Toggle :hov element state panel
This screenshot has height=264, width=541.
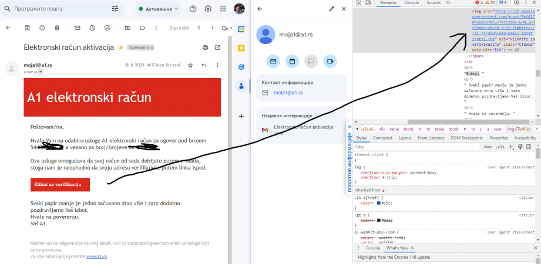[488, 147]
